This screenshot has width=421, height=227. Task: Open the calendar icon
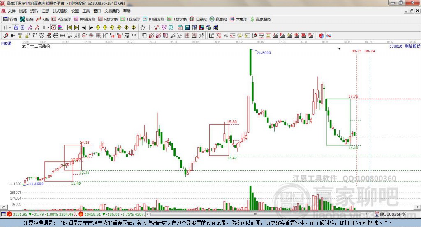coord(180,27)
